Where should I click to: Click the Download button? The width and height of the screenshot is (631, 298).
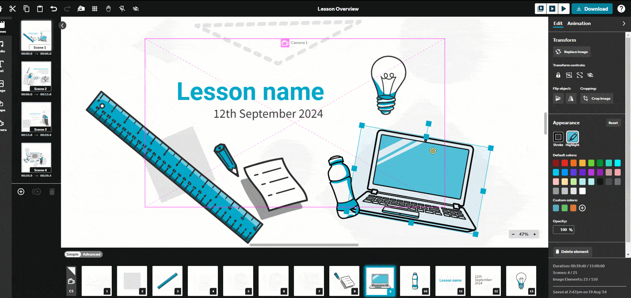(x=592, y=9)
